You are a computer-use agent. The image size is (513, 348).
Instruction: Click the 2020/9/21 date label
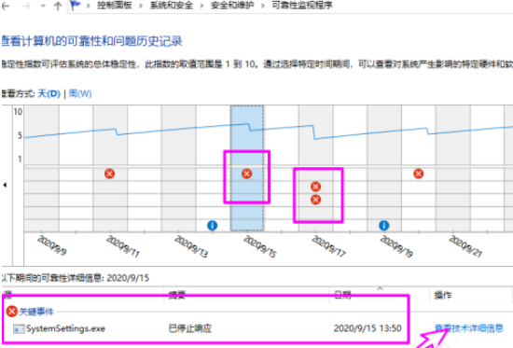465,246
